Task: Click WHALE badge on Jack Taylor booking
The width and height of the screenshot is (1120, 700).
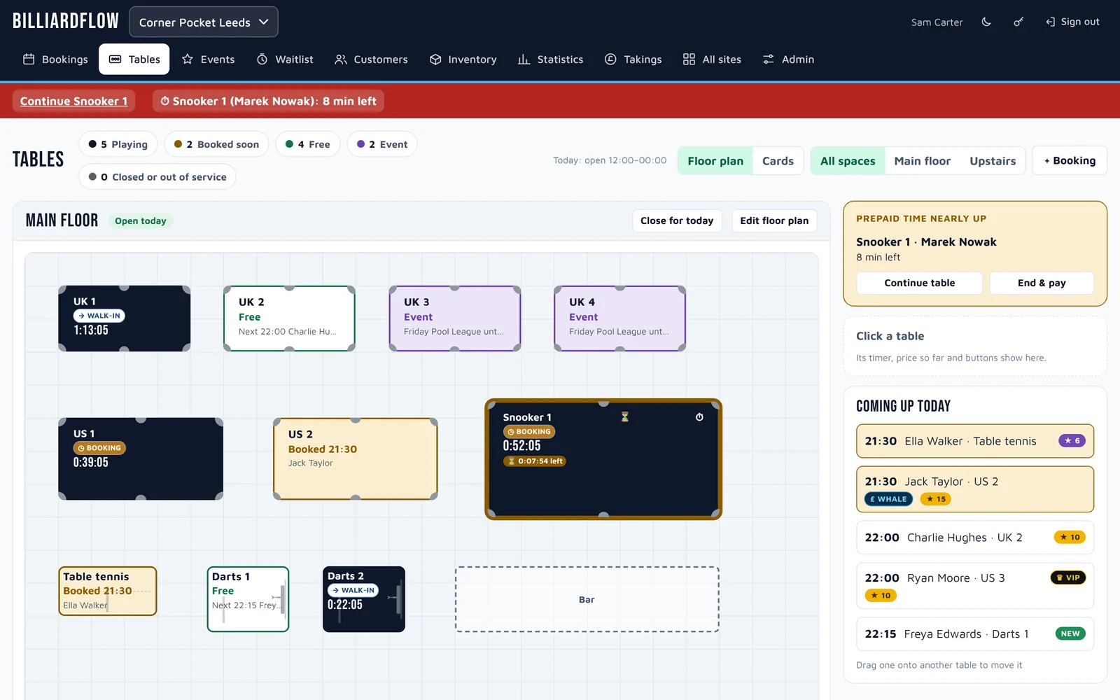Action: coord(888,499)
